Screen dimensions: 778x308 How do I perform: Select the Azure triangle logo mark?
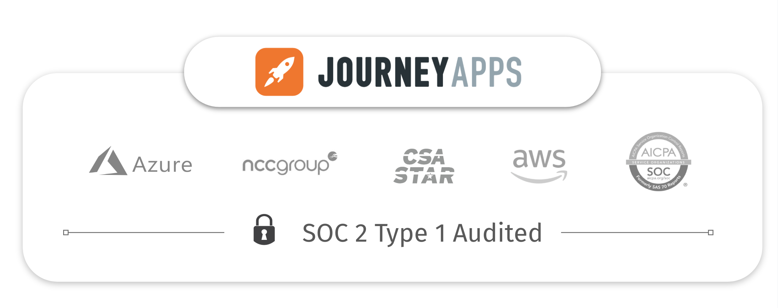[108, 161]
